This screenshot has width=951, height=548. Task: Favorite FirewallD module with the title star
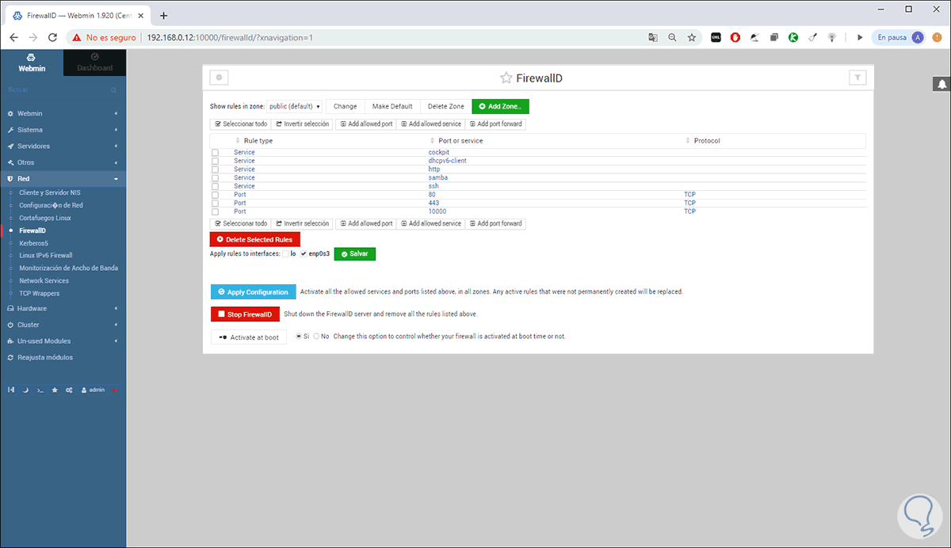[x=506, y=78]
